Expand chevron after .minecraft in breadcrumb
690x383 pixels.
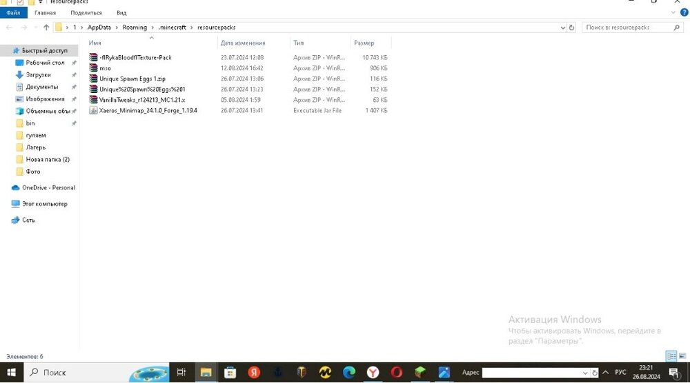[x=192, y=28]
